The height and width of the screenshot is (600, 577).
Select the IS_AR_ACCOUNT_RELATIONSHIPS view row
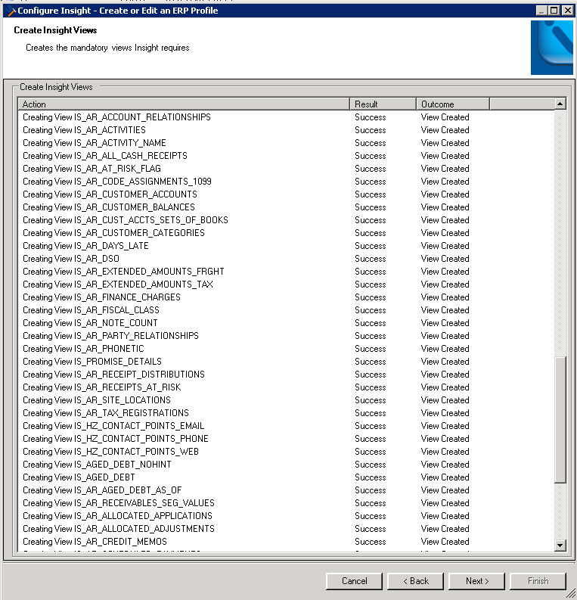click(x=116, y=117)
